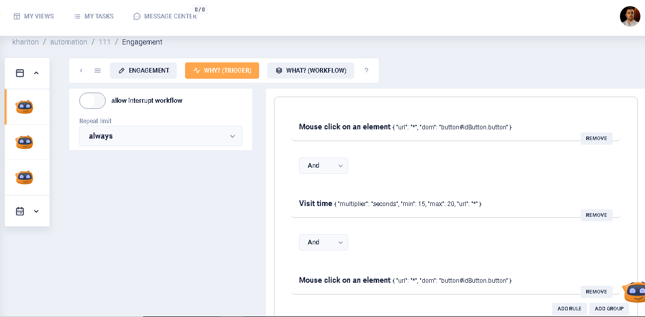Click the automation breadcrumb link
The width and height of the screenshot is (645, 317).
click(x=68, y=42)
